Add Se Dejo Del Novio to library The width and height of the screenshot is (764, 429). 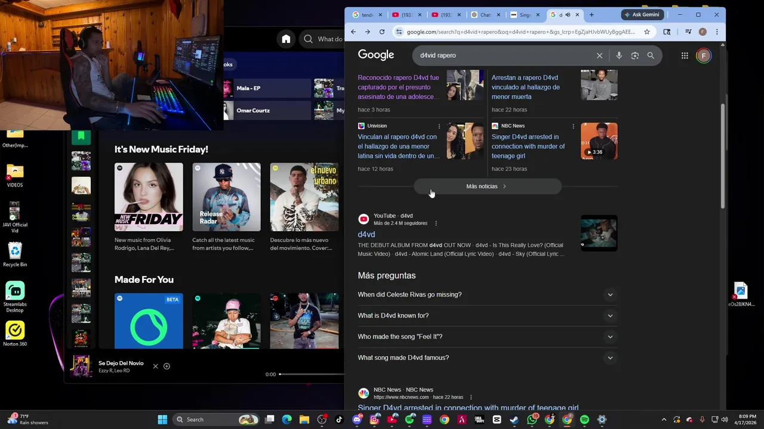(x=167, y=366)
